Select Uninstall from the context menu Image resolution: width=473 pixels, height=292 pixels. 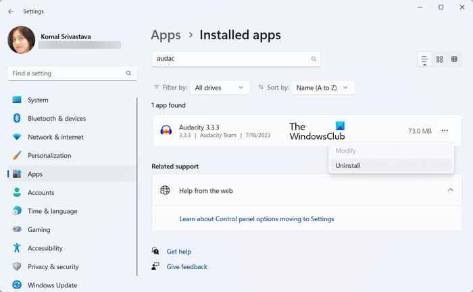[348, 165]
